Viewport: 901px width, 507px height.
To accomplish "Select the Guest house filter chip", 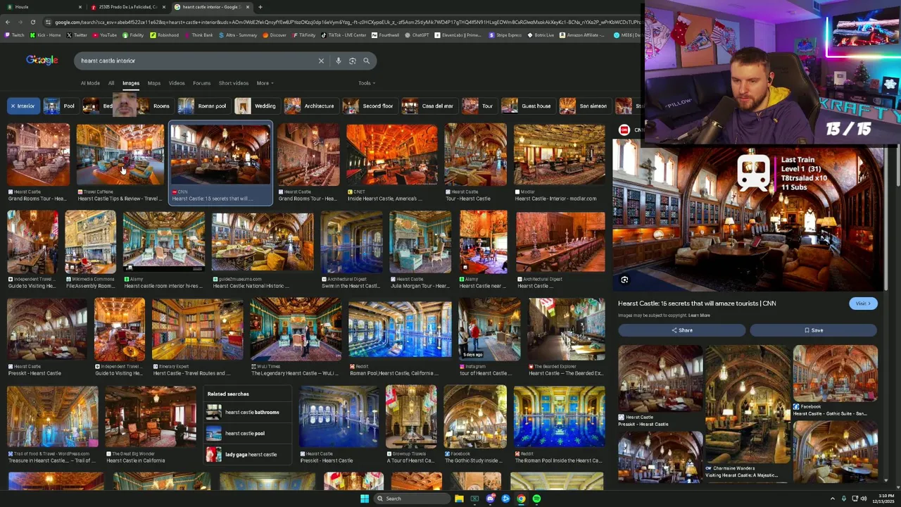I will pos(527,106).
